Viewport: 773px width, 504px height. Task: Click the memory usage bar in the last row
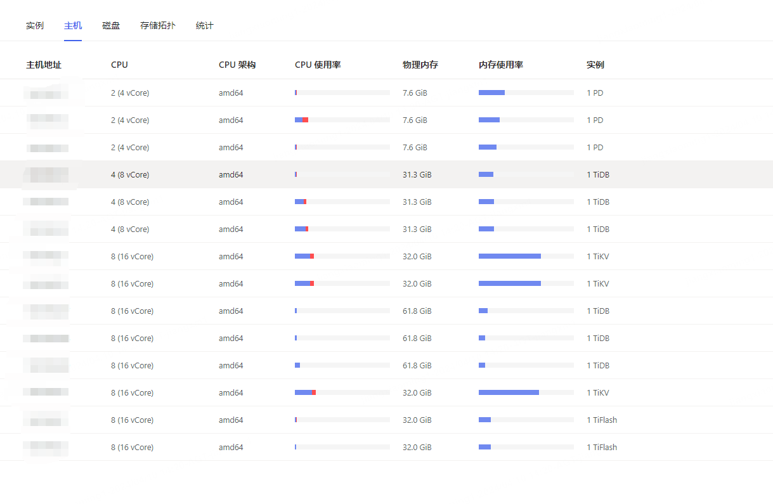526,447
